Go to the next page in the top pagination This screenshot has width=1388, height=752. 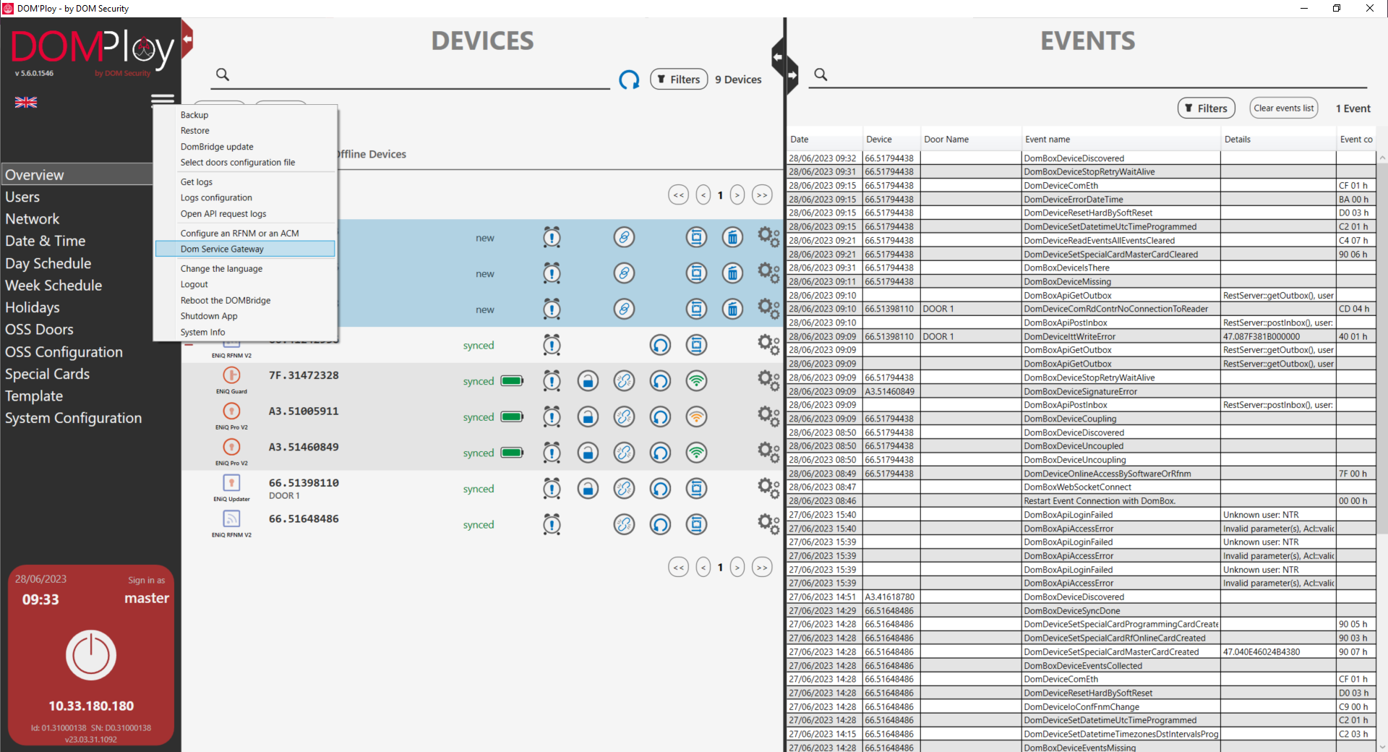(x=737, y=195)
